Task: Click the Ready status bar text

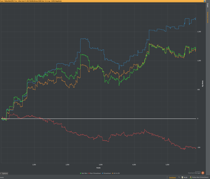Action: [x=2, y=177]
